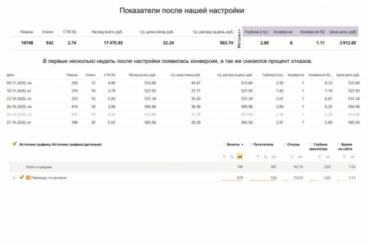368x245 pixels.
Task: Click filter icon under Отказы column
Action: click(x=292, y=157)
